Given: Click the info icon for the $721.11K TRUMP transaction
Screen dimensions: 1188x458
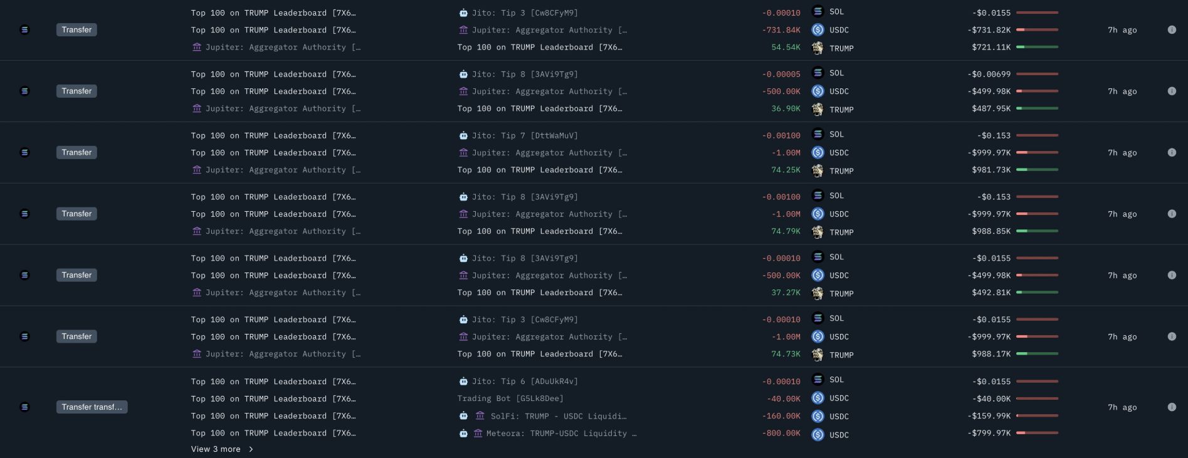Looking at the screenshot, I should [x=1171, y=30].
